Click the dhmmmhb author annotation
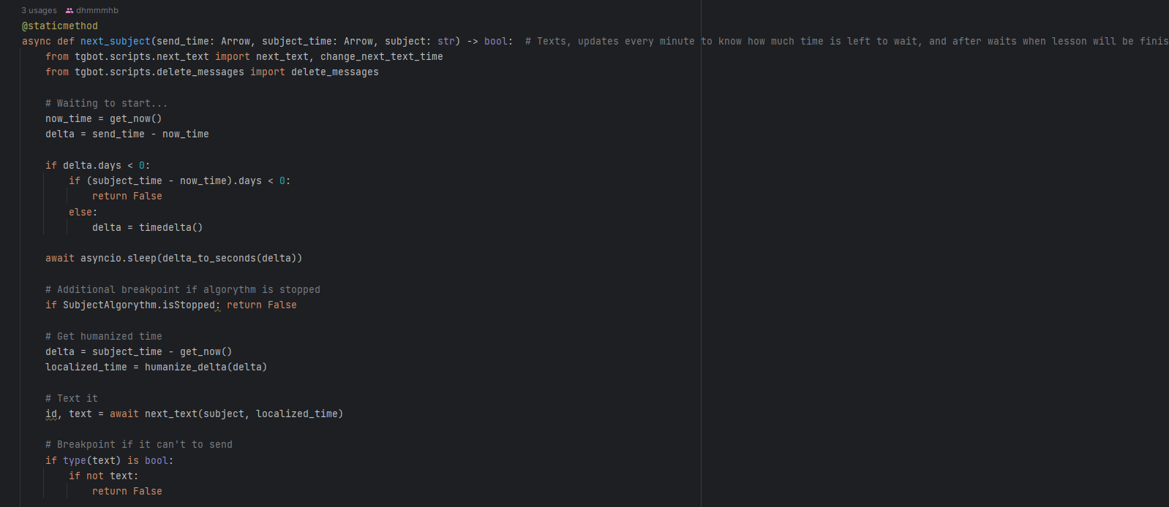1169x507 pixels. [x=97, y=10]
